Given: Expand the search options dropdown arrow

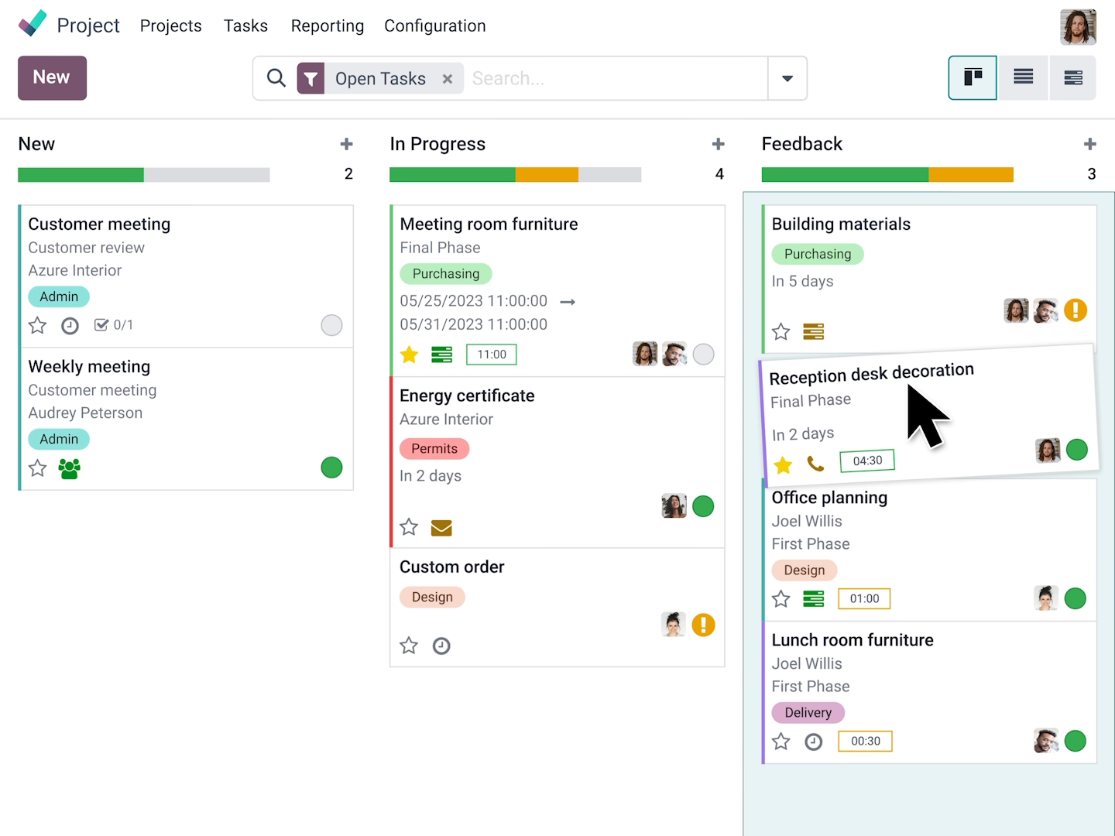Looking at the screenshot, I should click(x=787, y=78).
